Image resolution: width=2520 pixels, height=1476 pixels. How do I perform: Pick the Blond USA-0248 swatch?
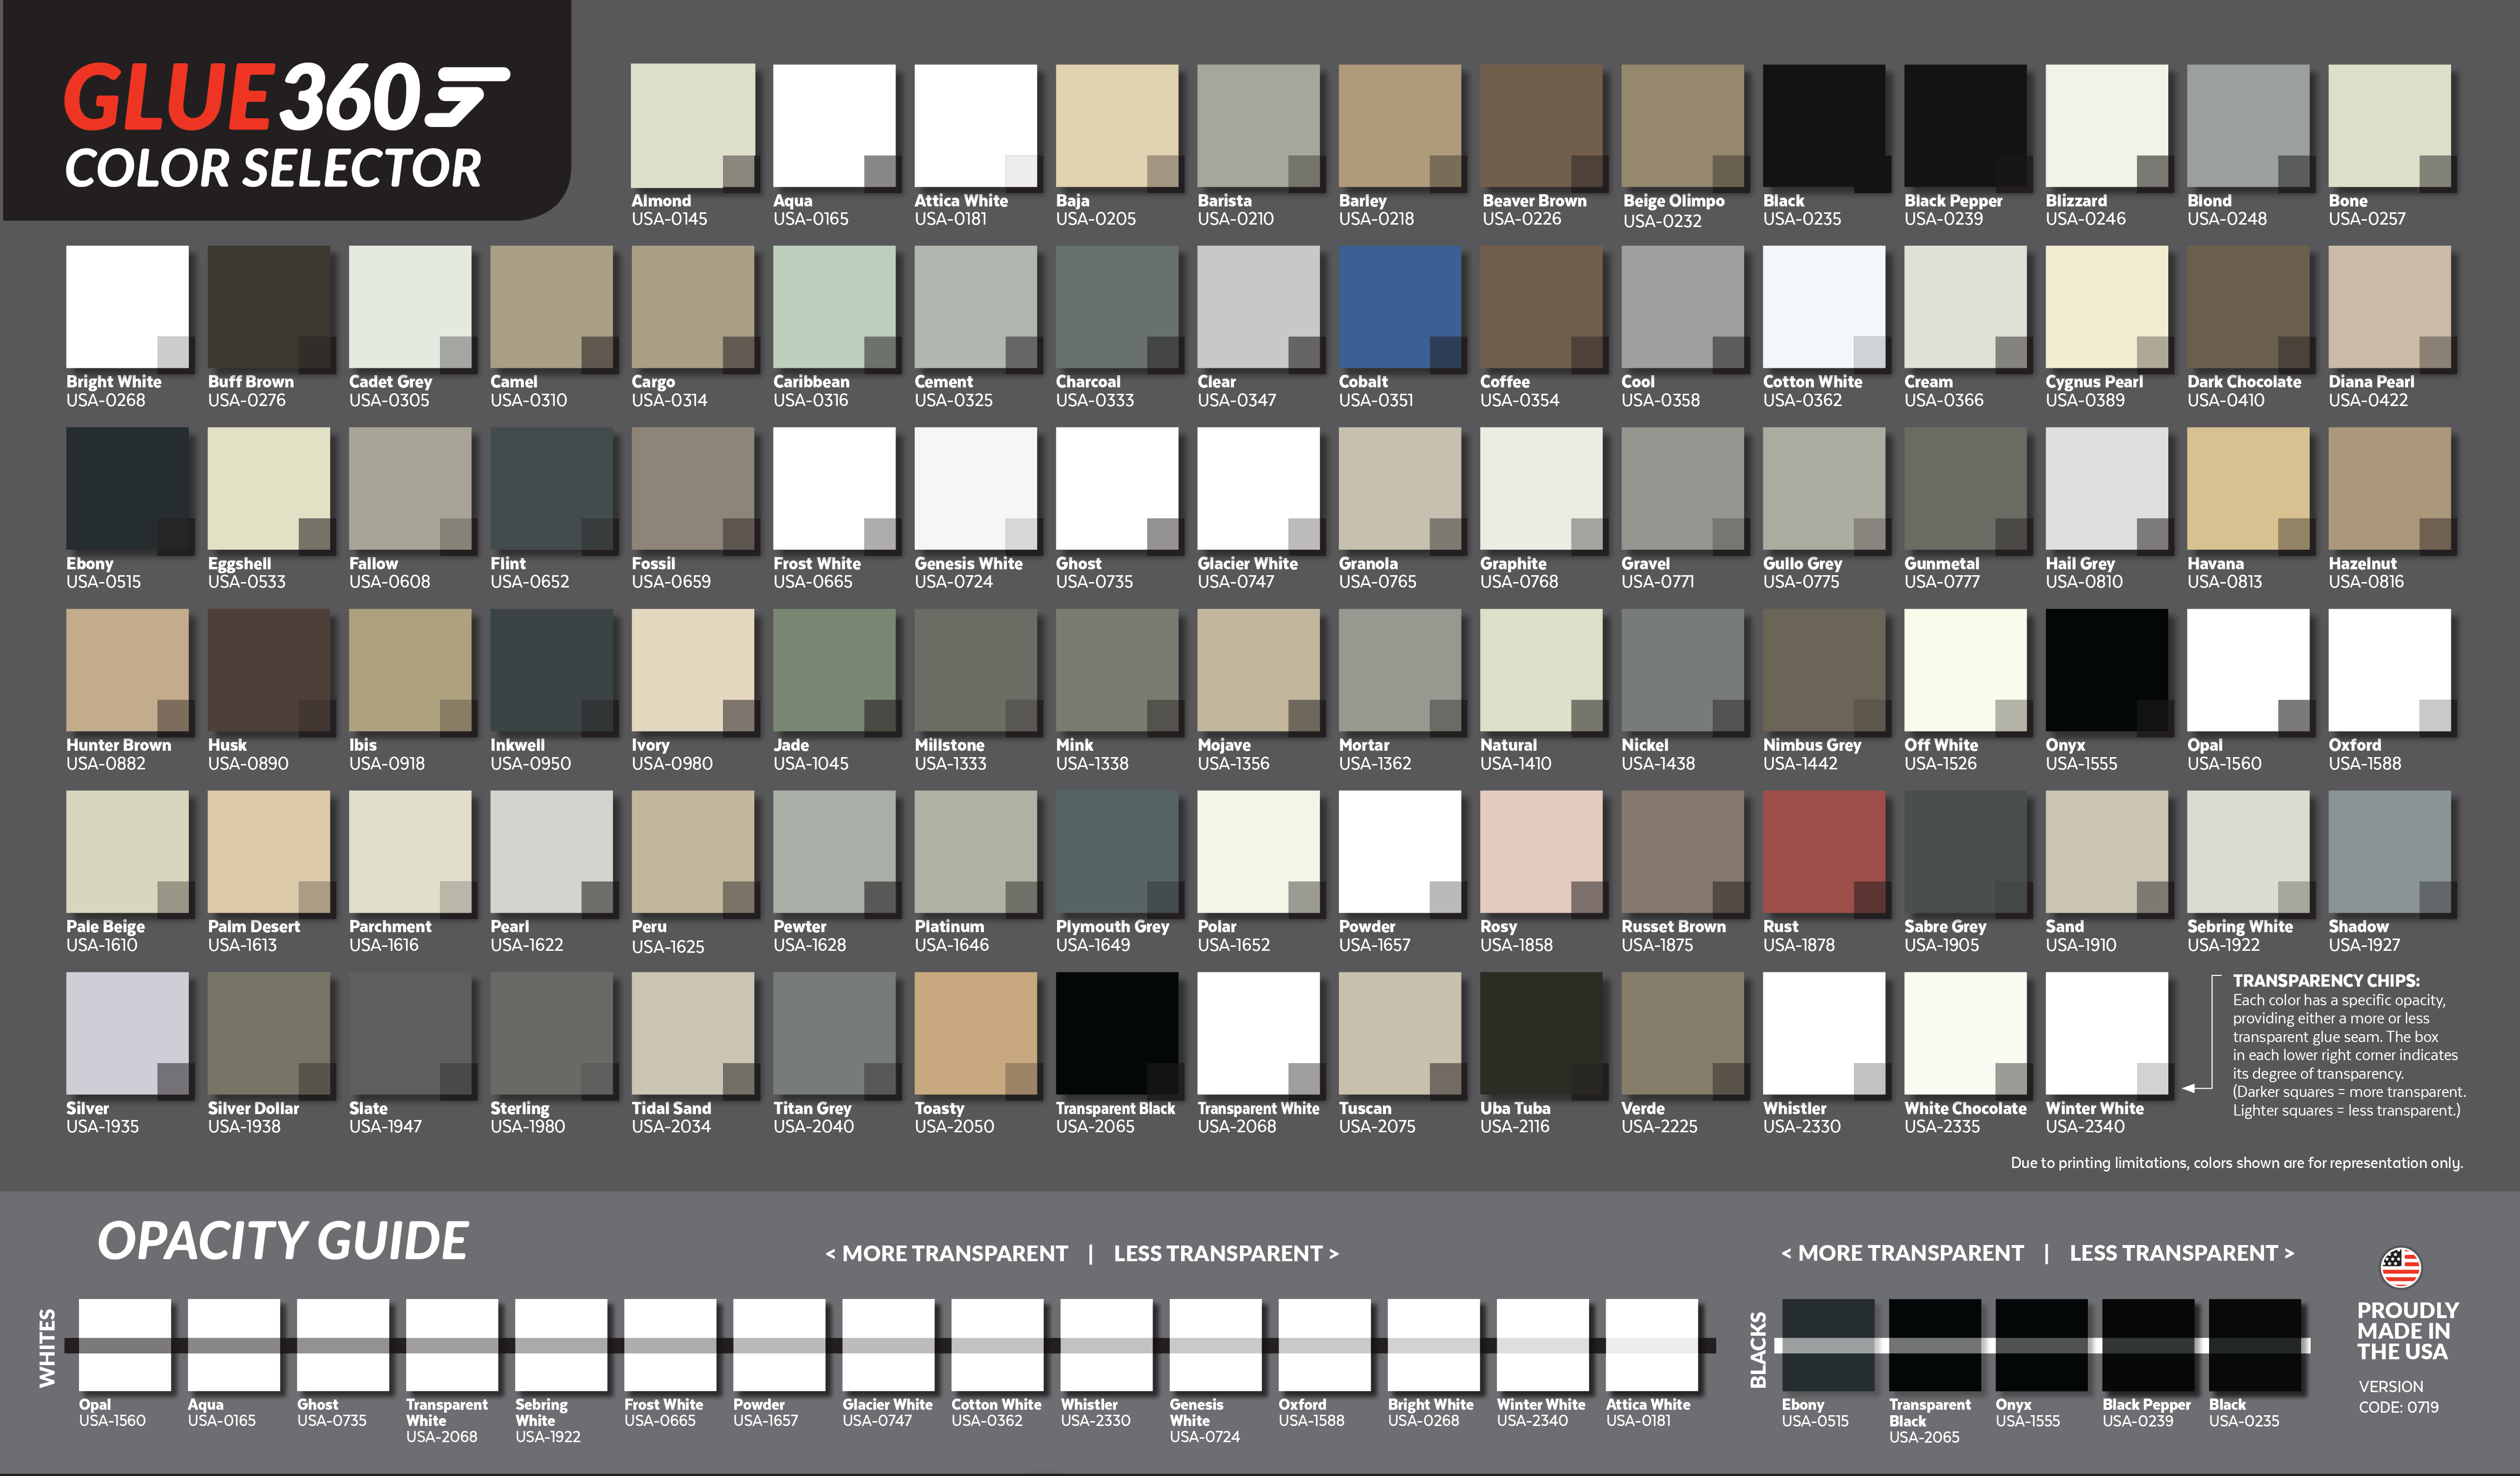pos(2248,126)
